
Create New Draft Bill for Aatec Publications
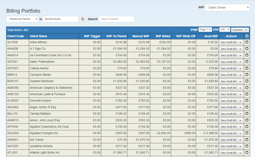click(229, 62)
